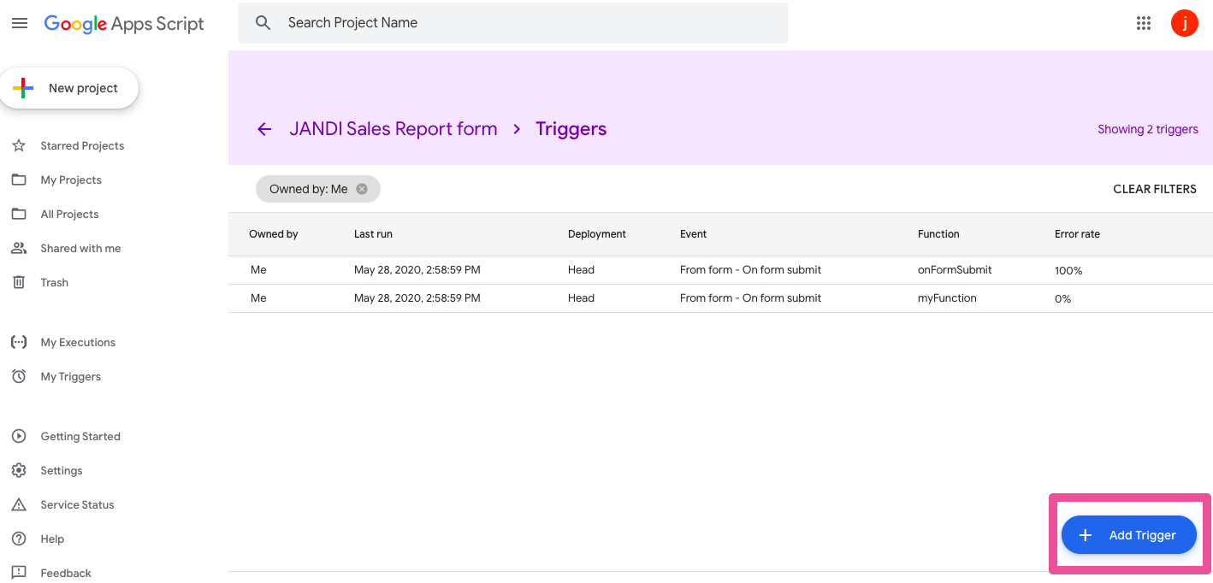
Task: Open the user account avatar
Action: (1184, 23)
